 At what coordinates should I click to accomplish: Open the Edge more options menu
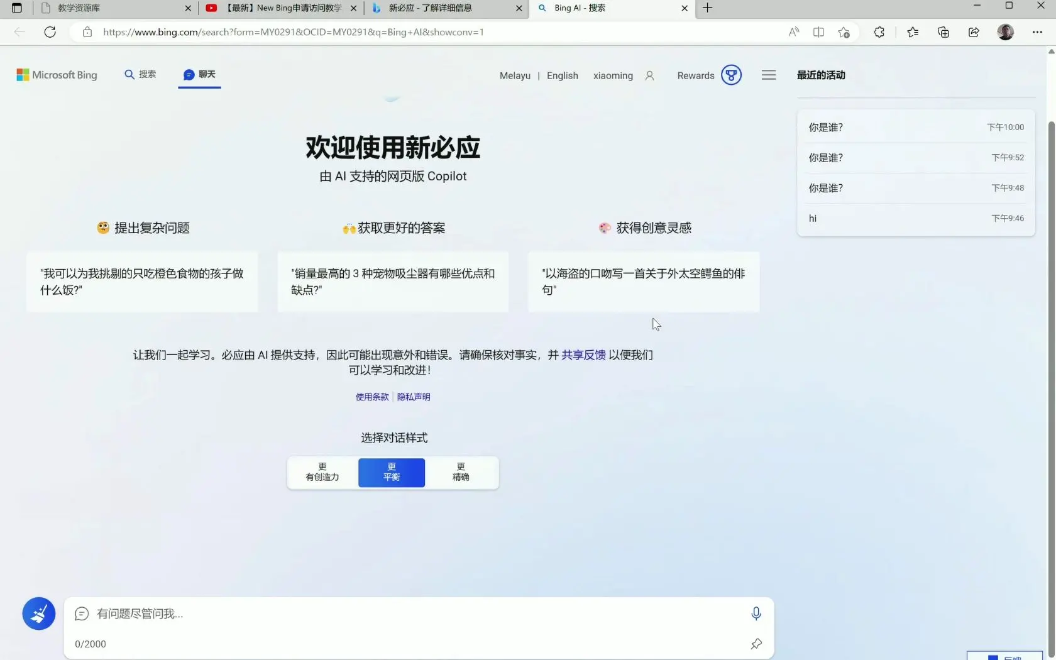click(1037, 32)
